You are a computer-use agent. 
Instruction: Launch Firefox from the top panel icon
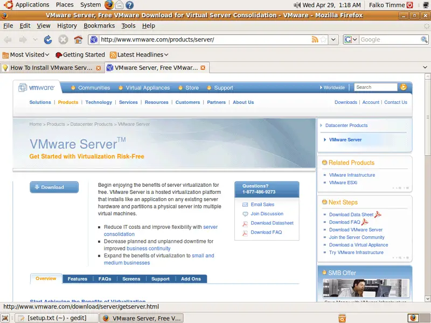click(109, 5)
